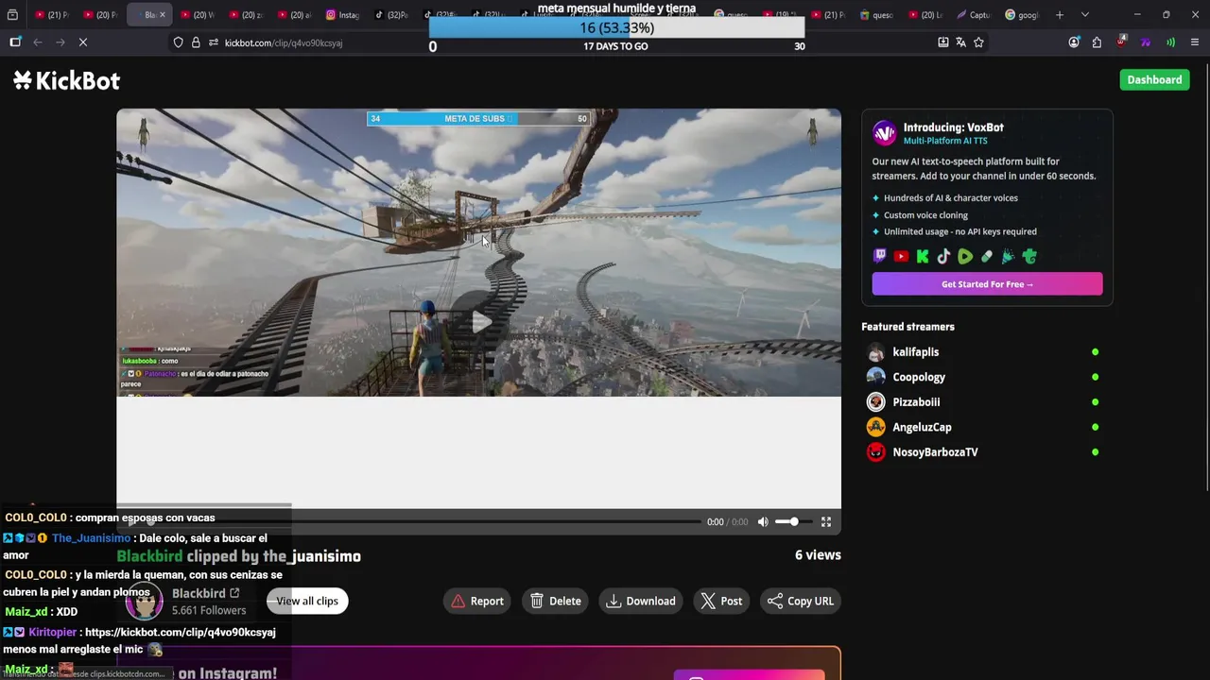
Task: Click the '6 views' text
Action: pos(818,555)
